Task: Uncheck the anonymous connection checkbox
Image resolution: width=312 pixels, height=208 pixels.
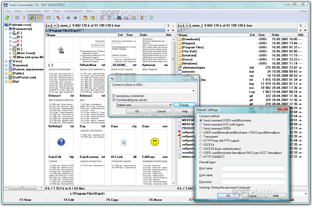Action: click(114, 96)
